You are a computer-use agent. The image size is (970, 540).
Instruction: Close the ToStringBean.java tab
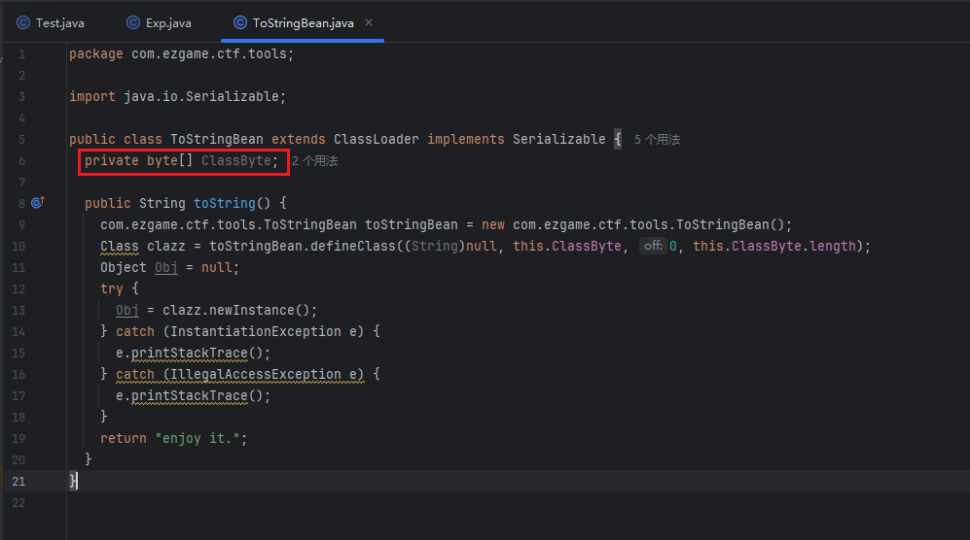(369, 22)
